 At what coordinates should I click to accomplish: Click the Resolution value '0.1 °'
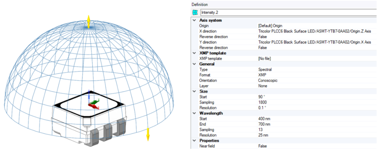click(262, 108)
